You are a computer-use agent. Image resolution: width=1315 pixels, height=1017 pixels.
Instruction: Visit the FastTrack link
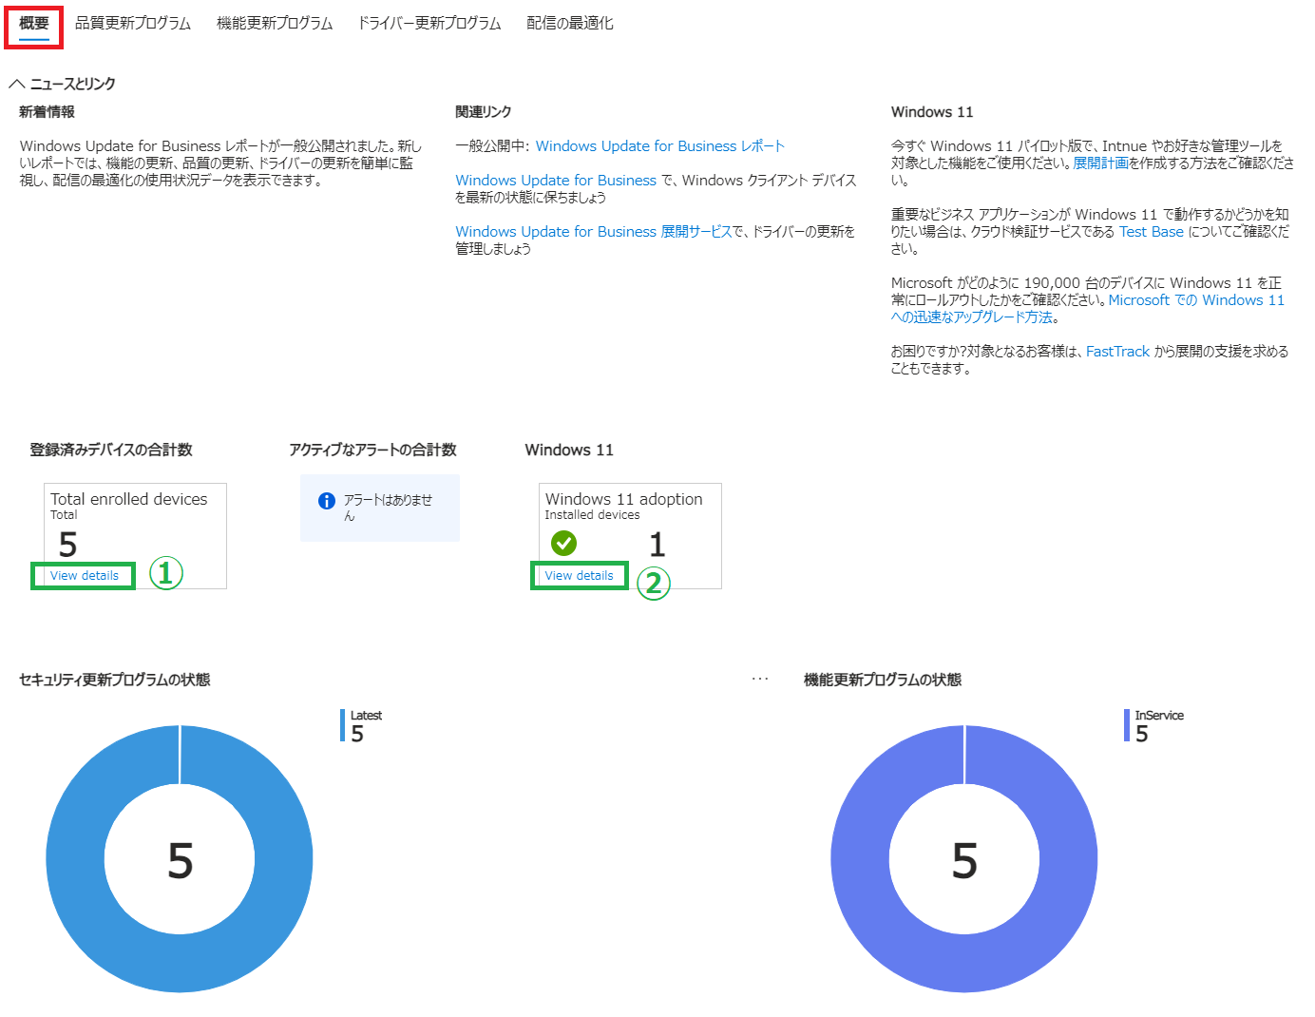click(x=1117, y=352)
